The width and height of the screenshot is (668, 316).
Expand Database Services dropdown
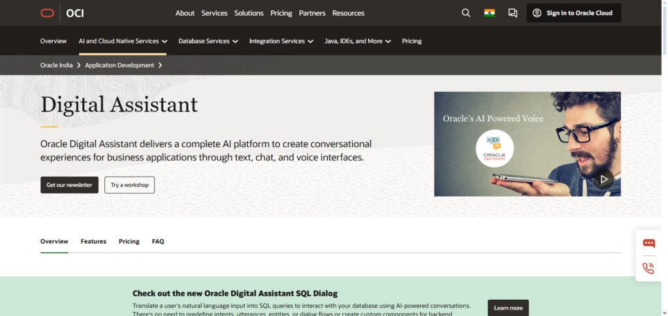(208, 41)
